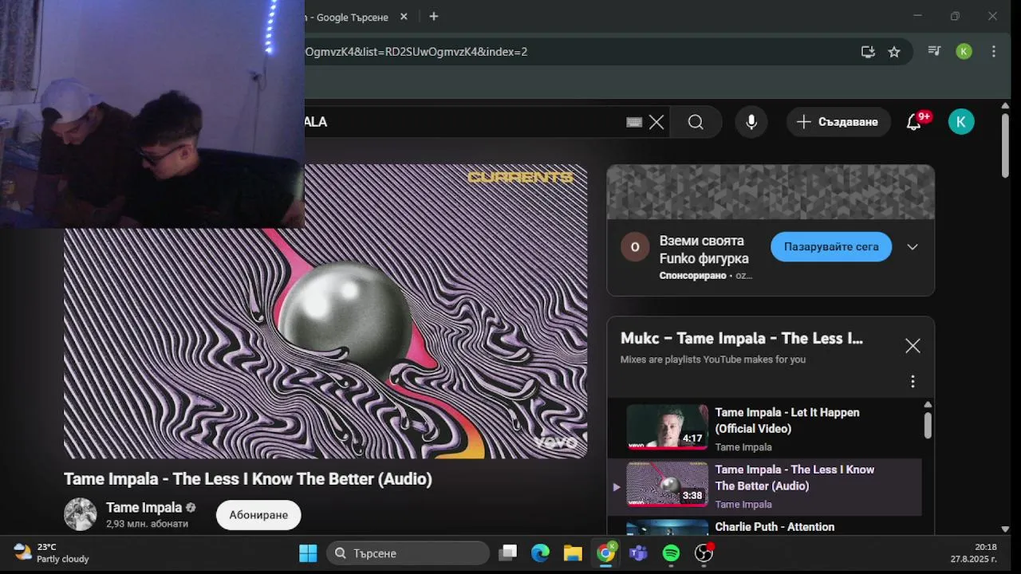Click the Вземи своята Funko фигурка ad title
Image resolution: width=1021 pixels, height=574 pixels.
coord(704,250)
